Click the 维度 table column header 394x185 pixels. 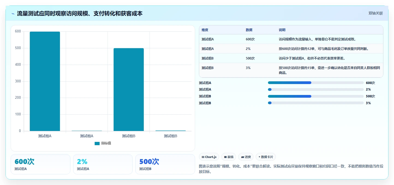205,30
